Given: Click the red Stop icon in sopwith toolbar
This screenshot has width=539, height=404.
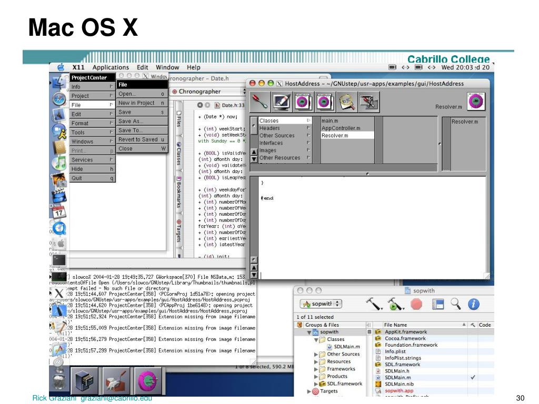Looking at the screenshot, I should [x=416, y=304].
